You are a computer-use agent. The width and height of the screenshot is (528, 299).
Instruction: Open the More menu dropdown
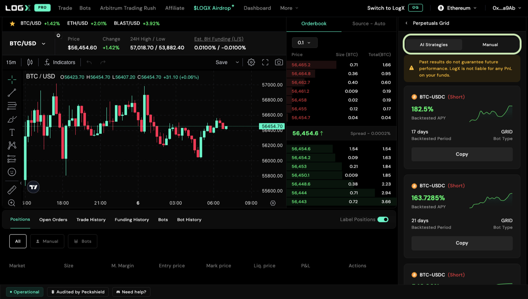pyautogui.click(x=289, y=8)
